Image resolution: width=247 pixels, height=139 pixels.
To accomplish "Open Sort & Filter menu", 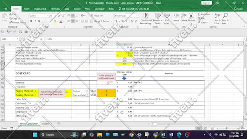I will click(x=217, y=19).
